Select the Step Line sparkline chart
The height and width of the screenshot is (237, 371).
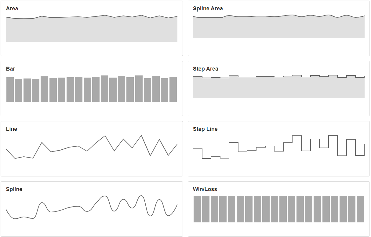279,147
